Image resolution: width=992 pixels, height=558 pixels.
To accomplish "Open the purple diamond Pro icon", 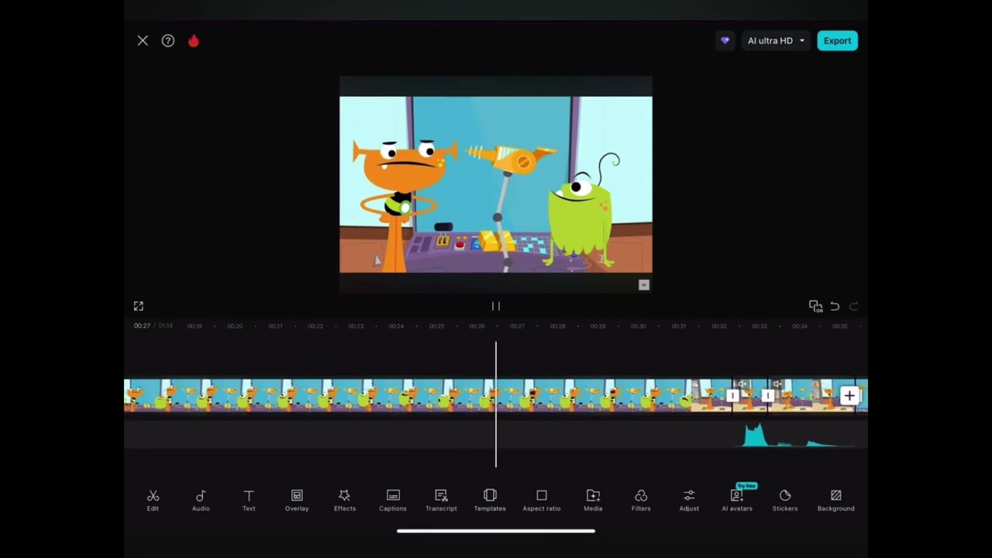I will (x=725, y=40).
